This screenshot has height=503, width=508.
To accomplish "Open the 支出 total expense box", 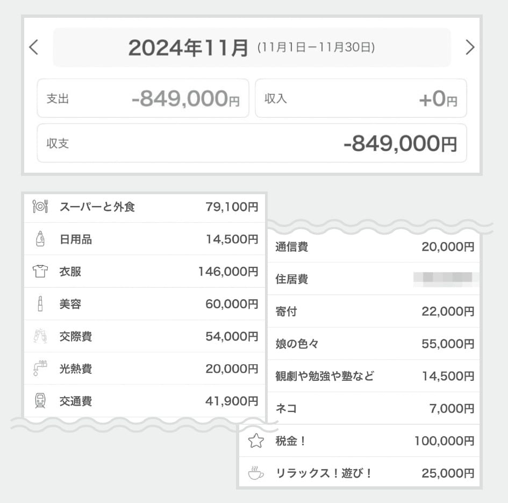I will pos(143,98).
